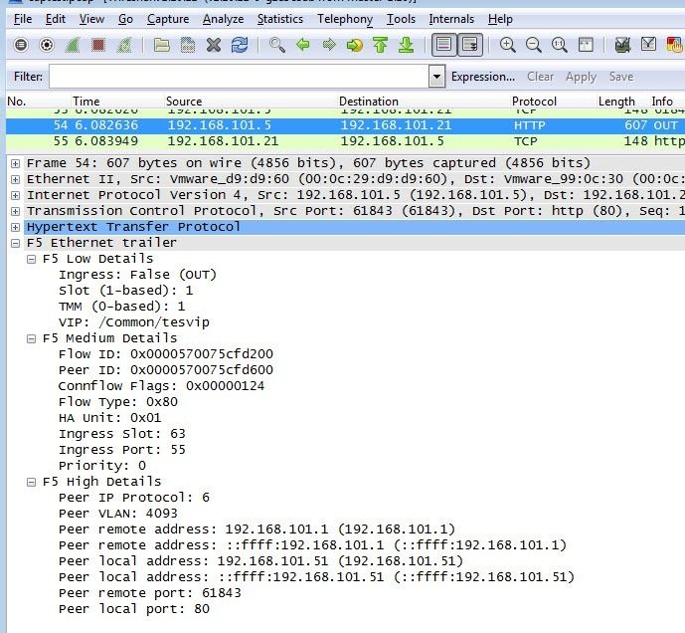The height and width of the screenshot is (633, 685).
Task: Select the Peer remote port: 61843 row
Action: 149,593
